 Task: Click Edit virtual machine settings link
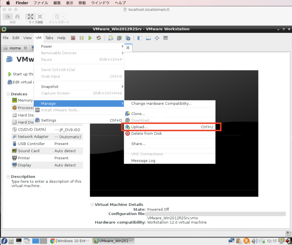point(21,82)
